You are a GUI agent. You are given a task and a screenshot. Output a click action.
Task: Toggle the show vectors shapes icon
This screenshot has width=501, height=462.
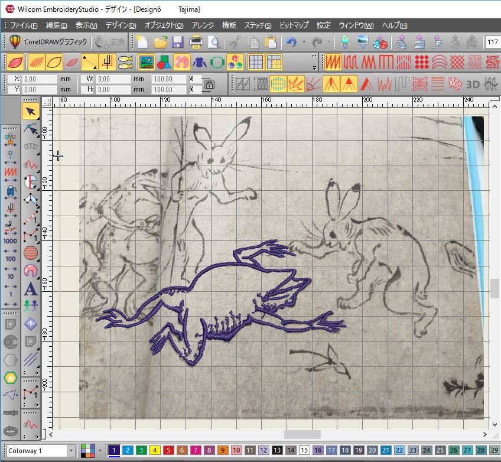point(164,62)
